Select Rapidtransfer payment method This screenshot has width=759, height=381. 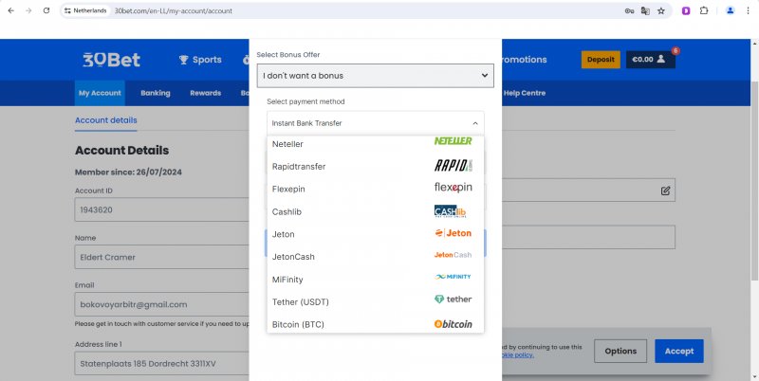(375, 166)
